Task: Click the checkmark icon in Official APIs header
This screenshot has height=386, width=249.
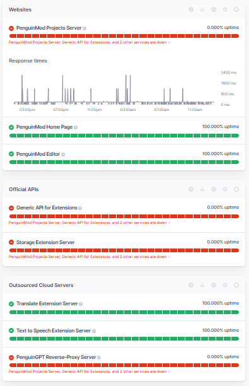Action: (x=191, y=189)
